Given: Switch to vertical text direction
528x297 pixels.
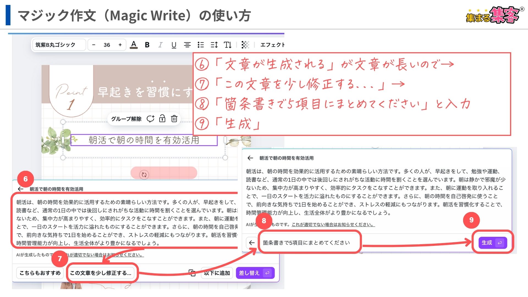Looking at the screenshot, I should 227,45.
